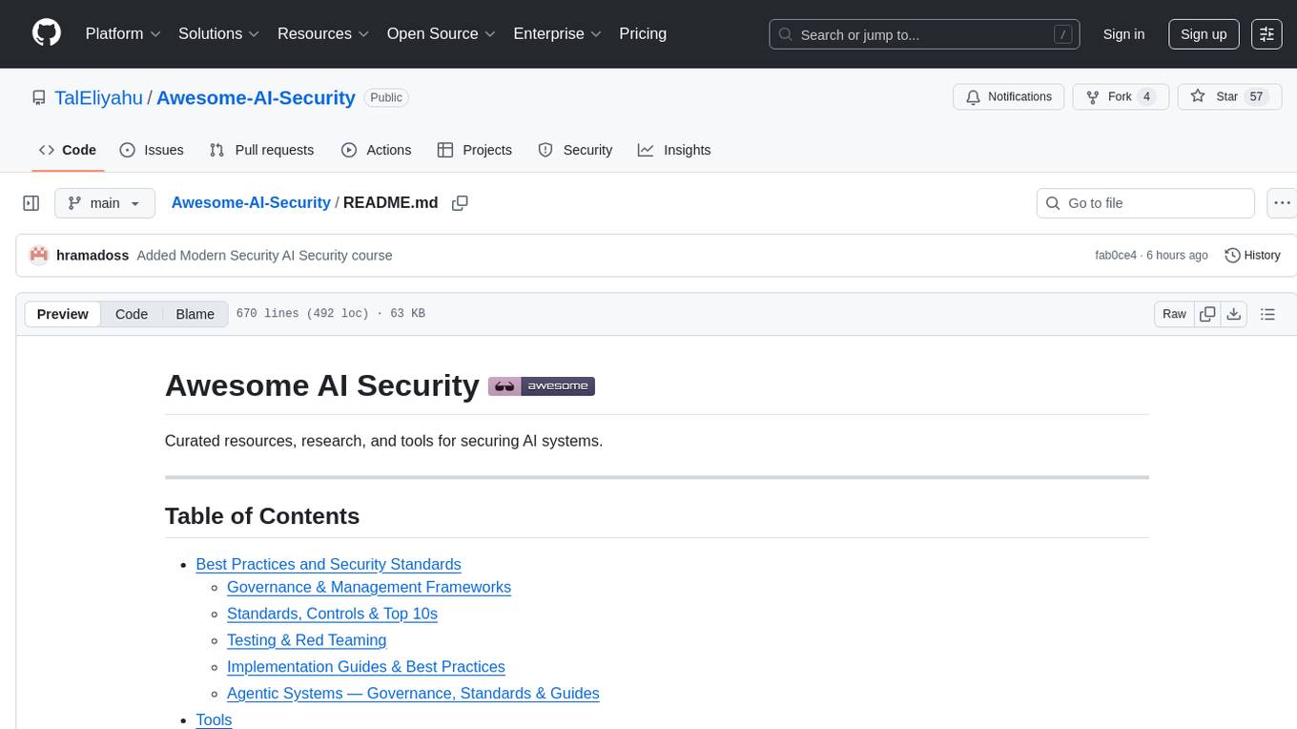Expand the Open Source menu
This screenshot has width=1297, height=729.
[x=442, y=33]
